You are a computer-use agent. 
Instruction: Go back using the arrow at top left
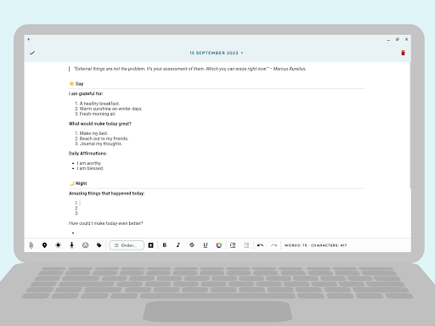click(29, 39)
